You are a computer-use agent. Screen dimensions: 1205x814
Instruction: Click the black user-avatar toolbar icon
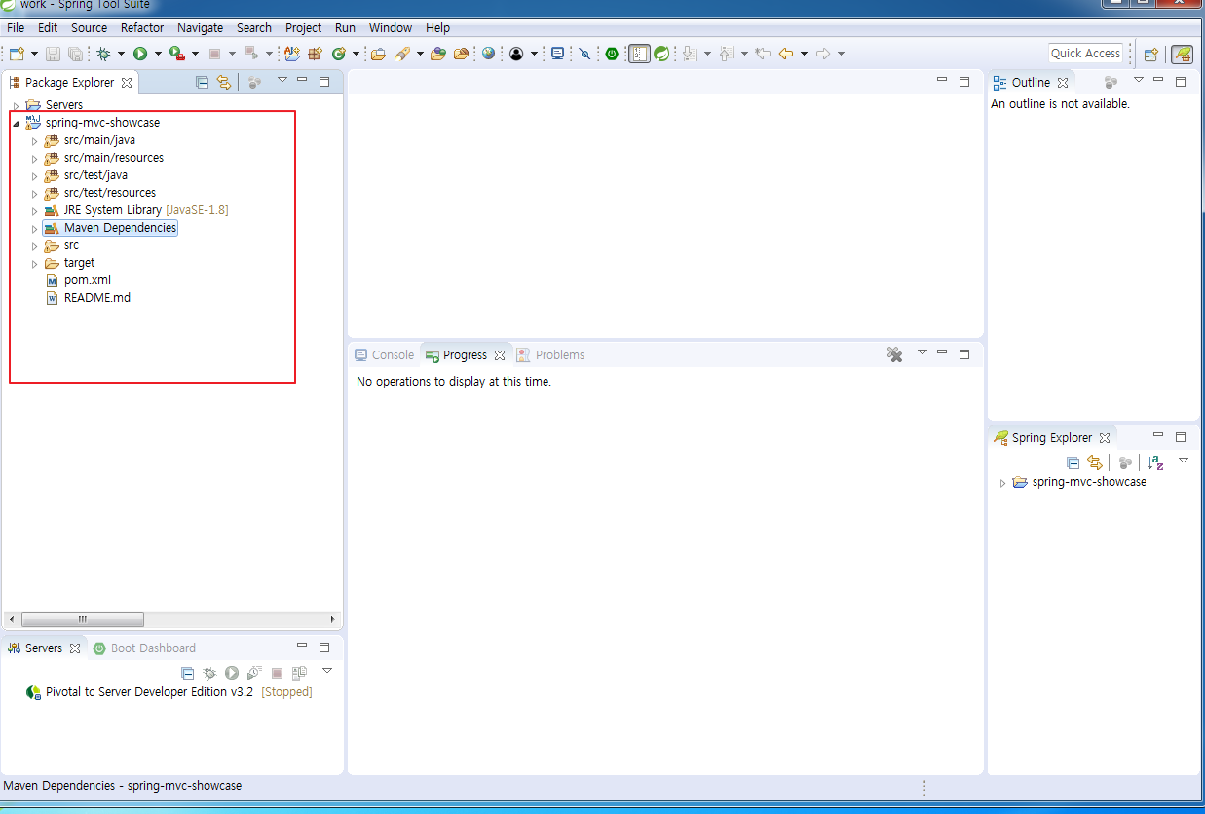coord(516,54)
